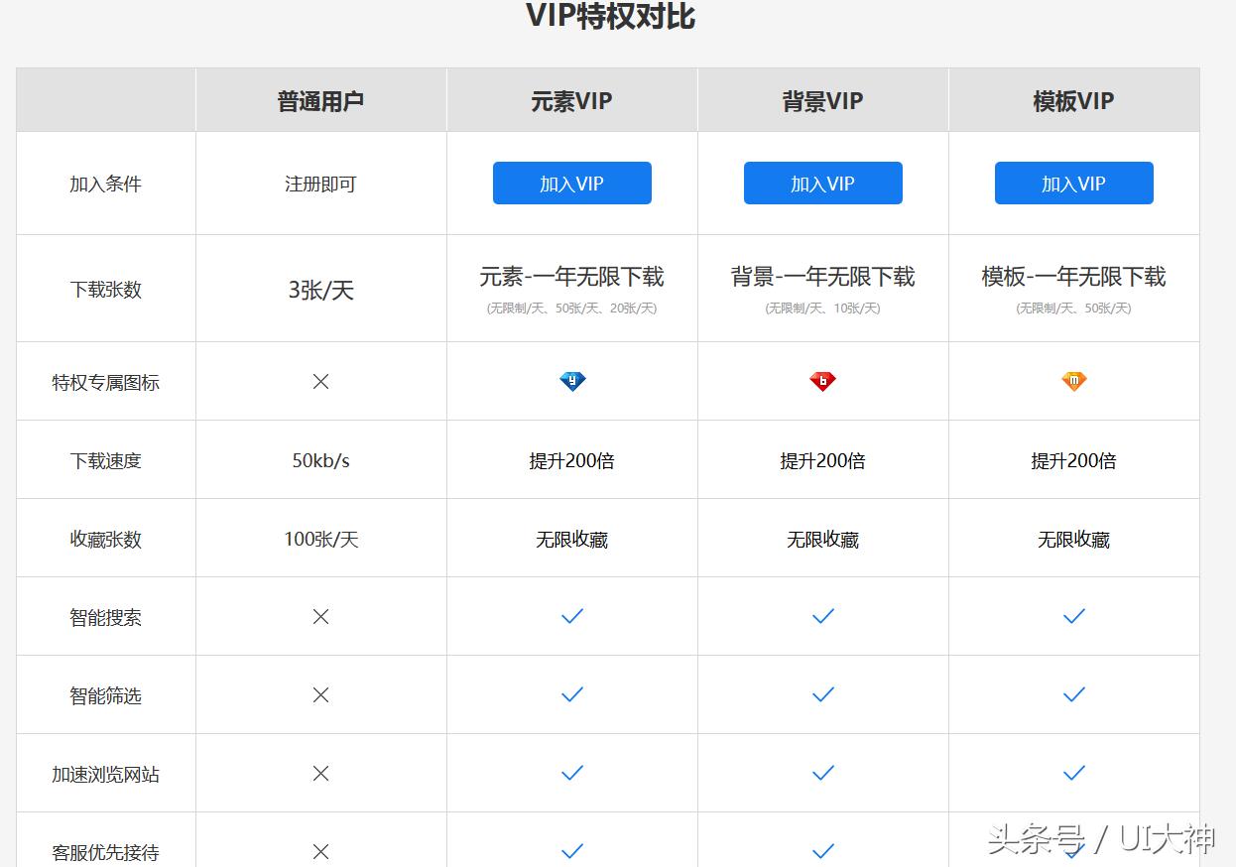Toggle the 智能搜索 checkmark under 元素VIP
This screenshot has width=1236, height=867.
(x=571, y=616)
